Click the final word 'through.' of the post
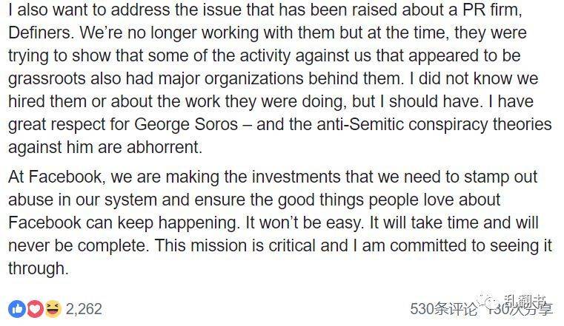Image resolution: width=564 pixels, height=326 pixels. pyautogui.click(x=38, y=269)
